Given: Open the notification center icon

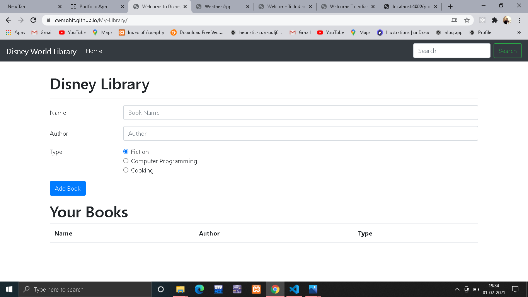Looking at the screenshot, I should pyautogui.click(x=515, y=289).
